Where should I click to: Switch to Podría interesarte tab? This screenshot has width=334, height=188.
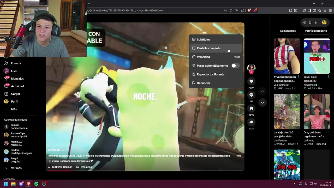click(x=316, y=31)
